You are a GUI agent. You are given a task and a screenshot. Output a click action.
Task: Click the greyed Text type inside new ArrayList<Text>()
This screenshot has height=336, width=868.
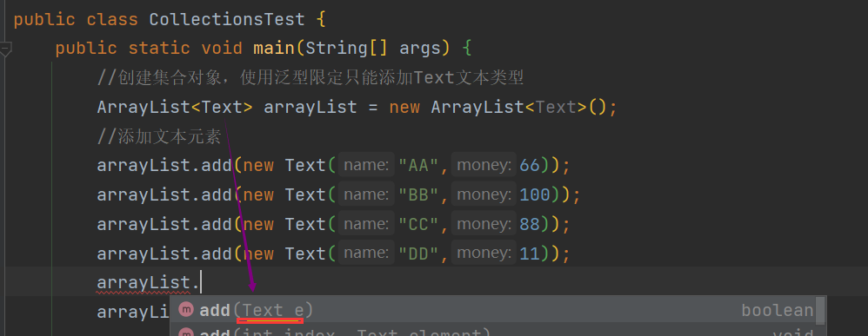coord(556,107)
